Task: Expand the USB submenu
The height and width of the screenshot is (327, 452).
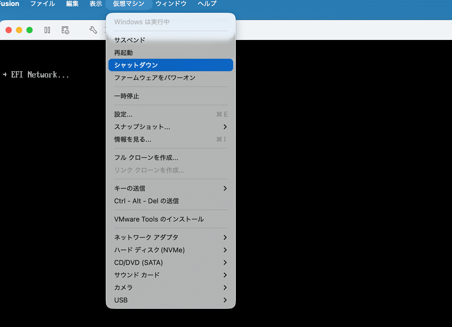Action: pos(171,300)
